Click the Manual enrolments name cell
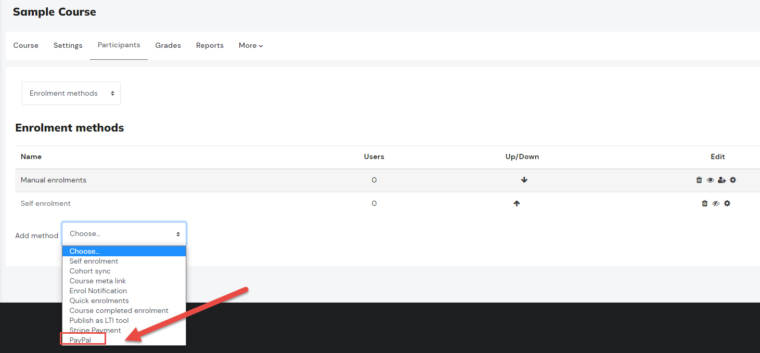Screen dimensions: 760x353 point(54,180)
